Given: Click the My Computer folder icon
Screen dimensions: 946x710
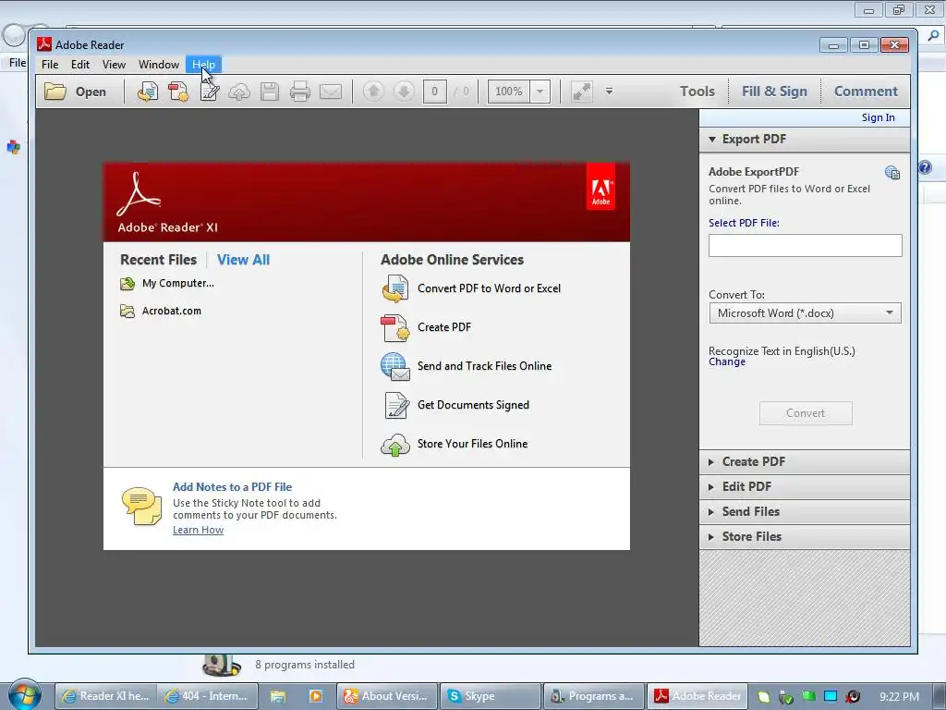Looking at the screenshot, I should [127, 284].
